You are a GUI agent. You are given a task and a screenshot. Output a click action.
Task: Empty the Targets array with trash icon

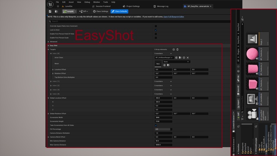tap(177, 49)
